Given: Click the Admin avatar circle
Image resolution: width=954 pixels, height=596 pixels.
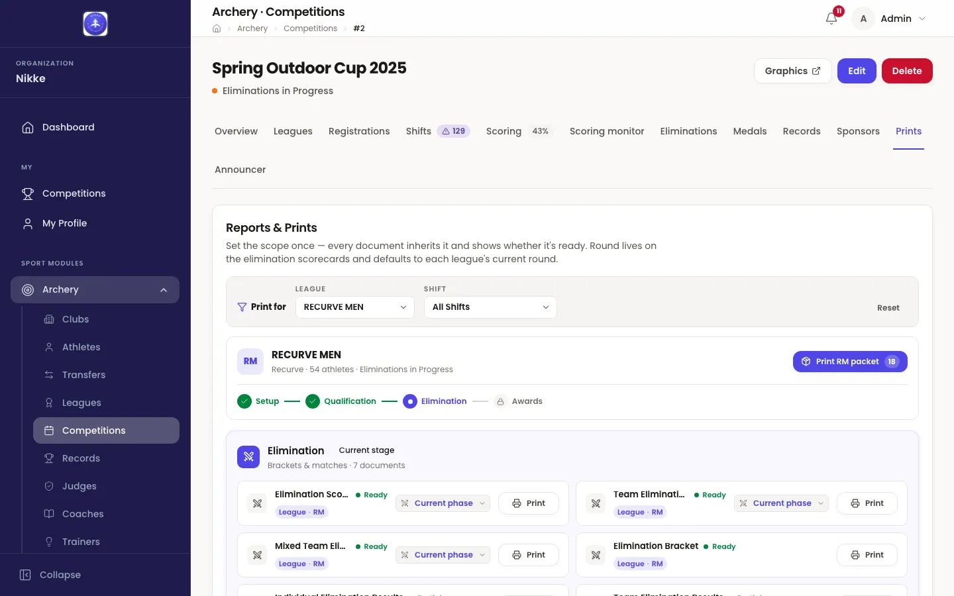Looking at the screenshot, I should point(863,19).
